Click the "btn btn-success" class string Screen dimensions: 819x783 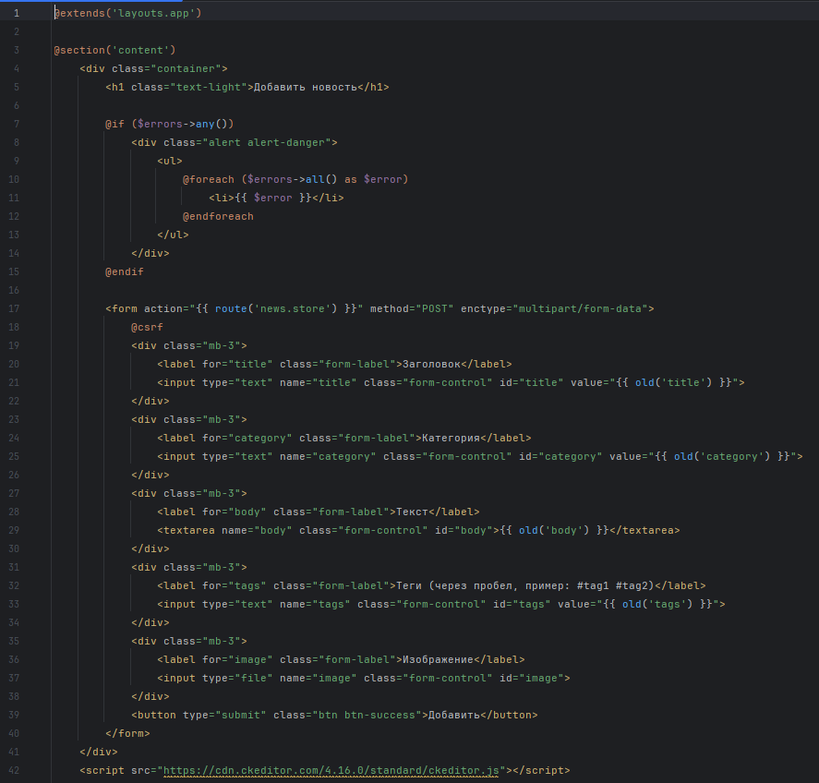pos(367,715)
